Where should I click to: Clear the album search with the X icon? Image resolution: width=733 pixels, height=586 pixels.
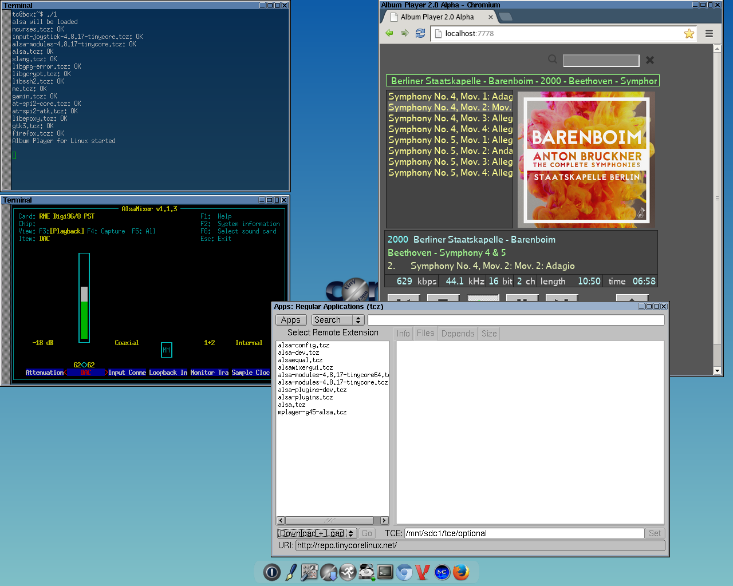[650, 60]
